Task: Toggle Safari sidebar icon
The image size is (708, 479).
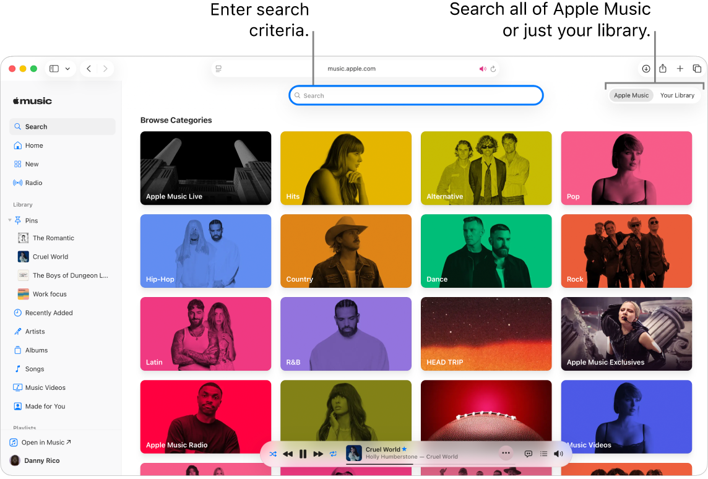Action: coord(54,69)
